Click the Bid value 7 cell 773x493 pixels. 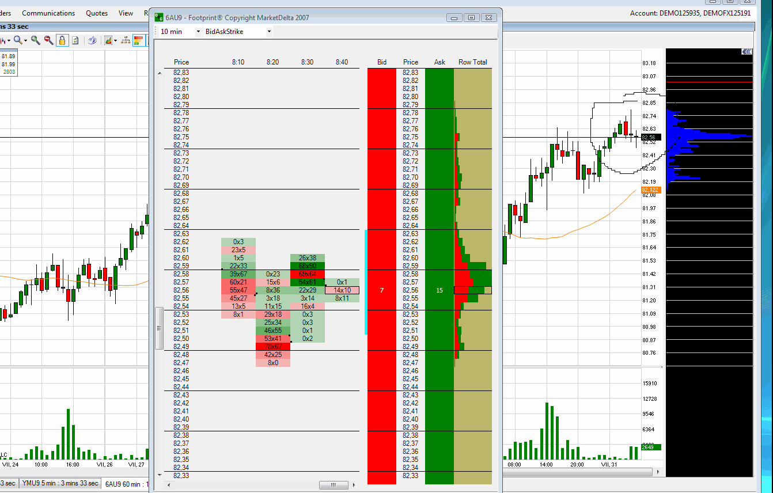(x=382, y=290)
